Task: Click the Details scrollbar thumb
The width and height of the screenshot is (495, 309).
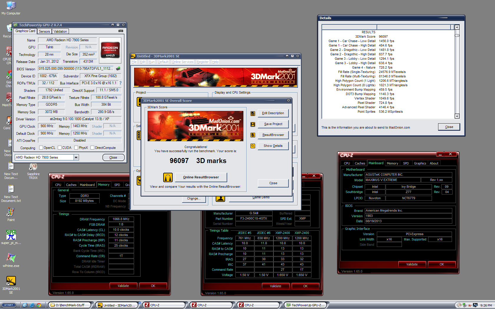Action: click(457, 35)
